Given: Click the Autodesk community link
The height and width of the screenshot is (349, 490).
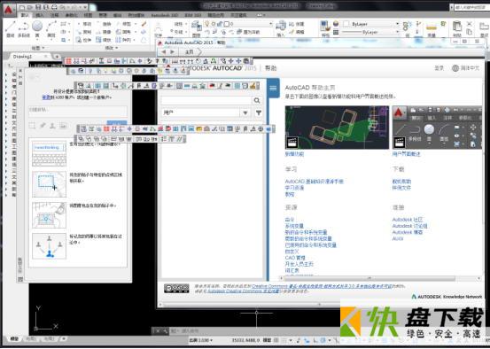Looking at the screenshot, I should (408, 220).
